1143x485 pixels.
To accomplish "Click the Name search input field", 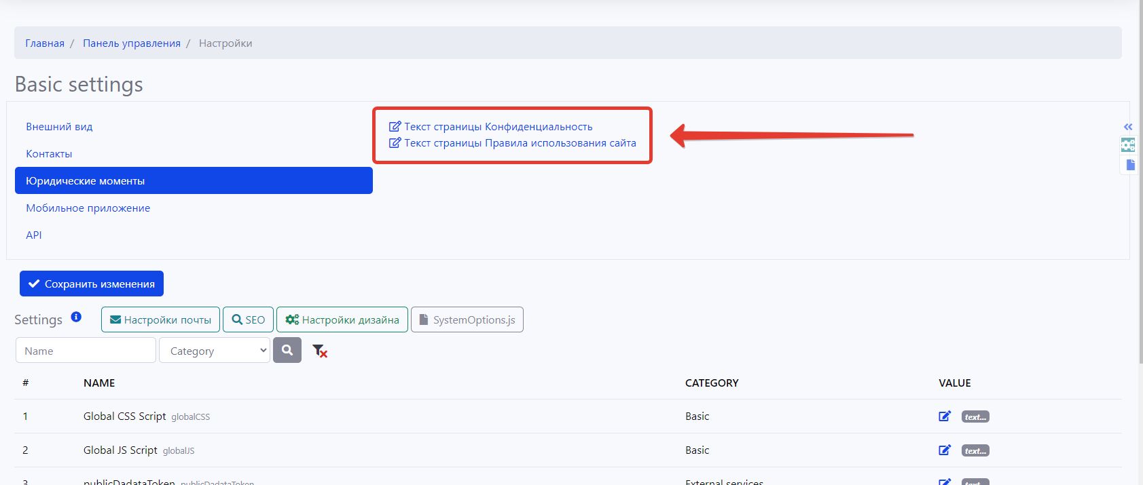I will 86,351.
